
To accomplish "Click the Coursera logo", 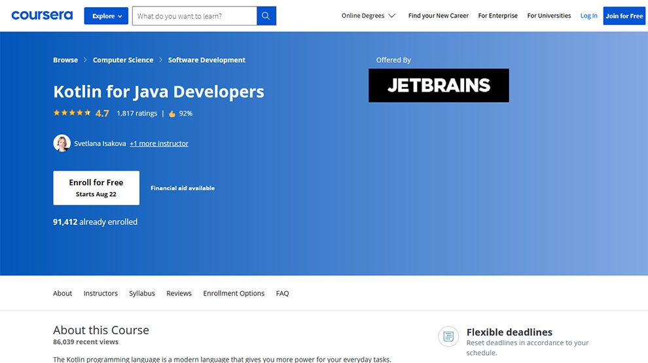I will coord(42,15).
